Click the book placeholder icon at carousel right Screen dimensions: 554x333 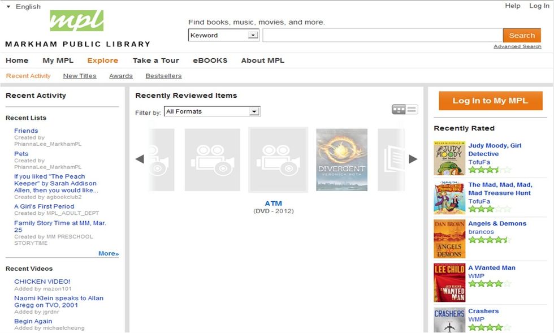(393, 158)
